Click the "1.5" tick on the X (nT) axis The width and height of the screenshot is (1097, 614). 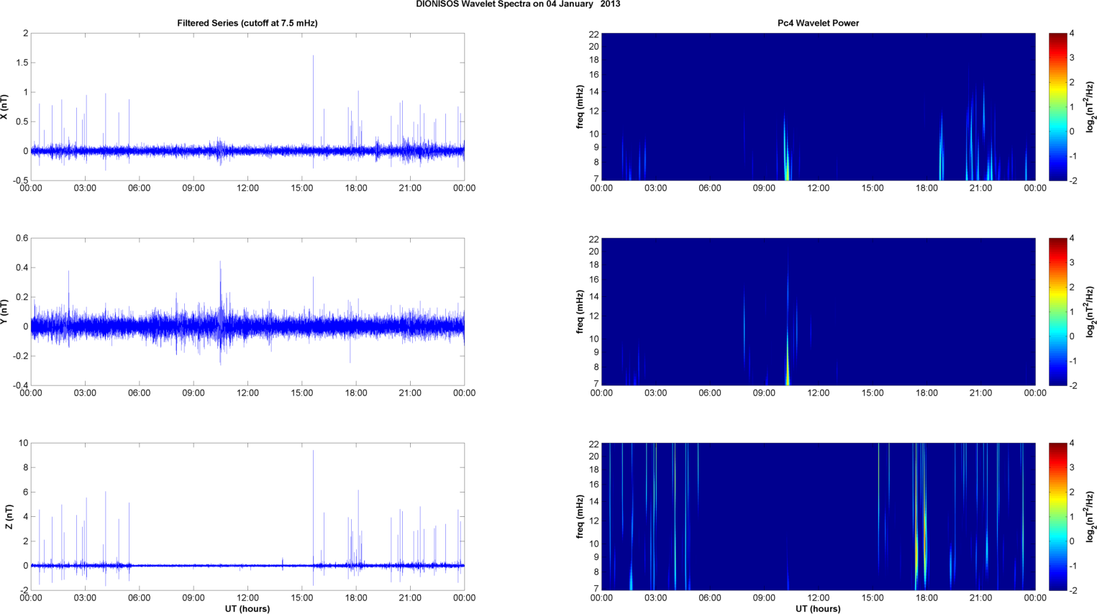click(22, 63)
